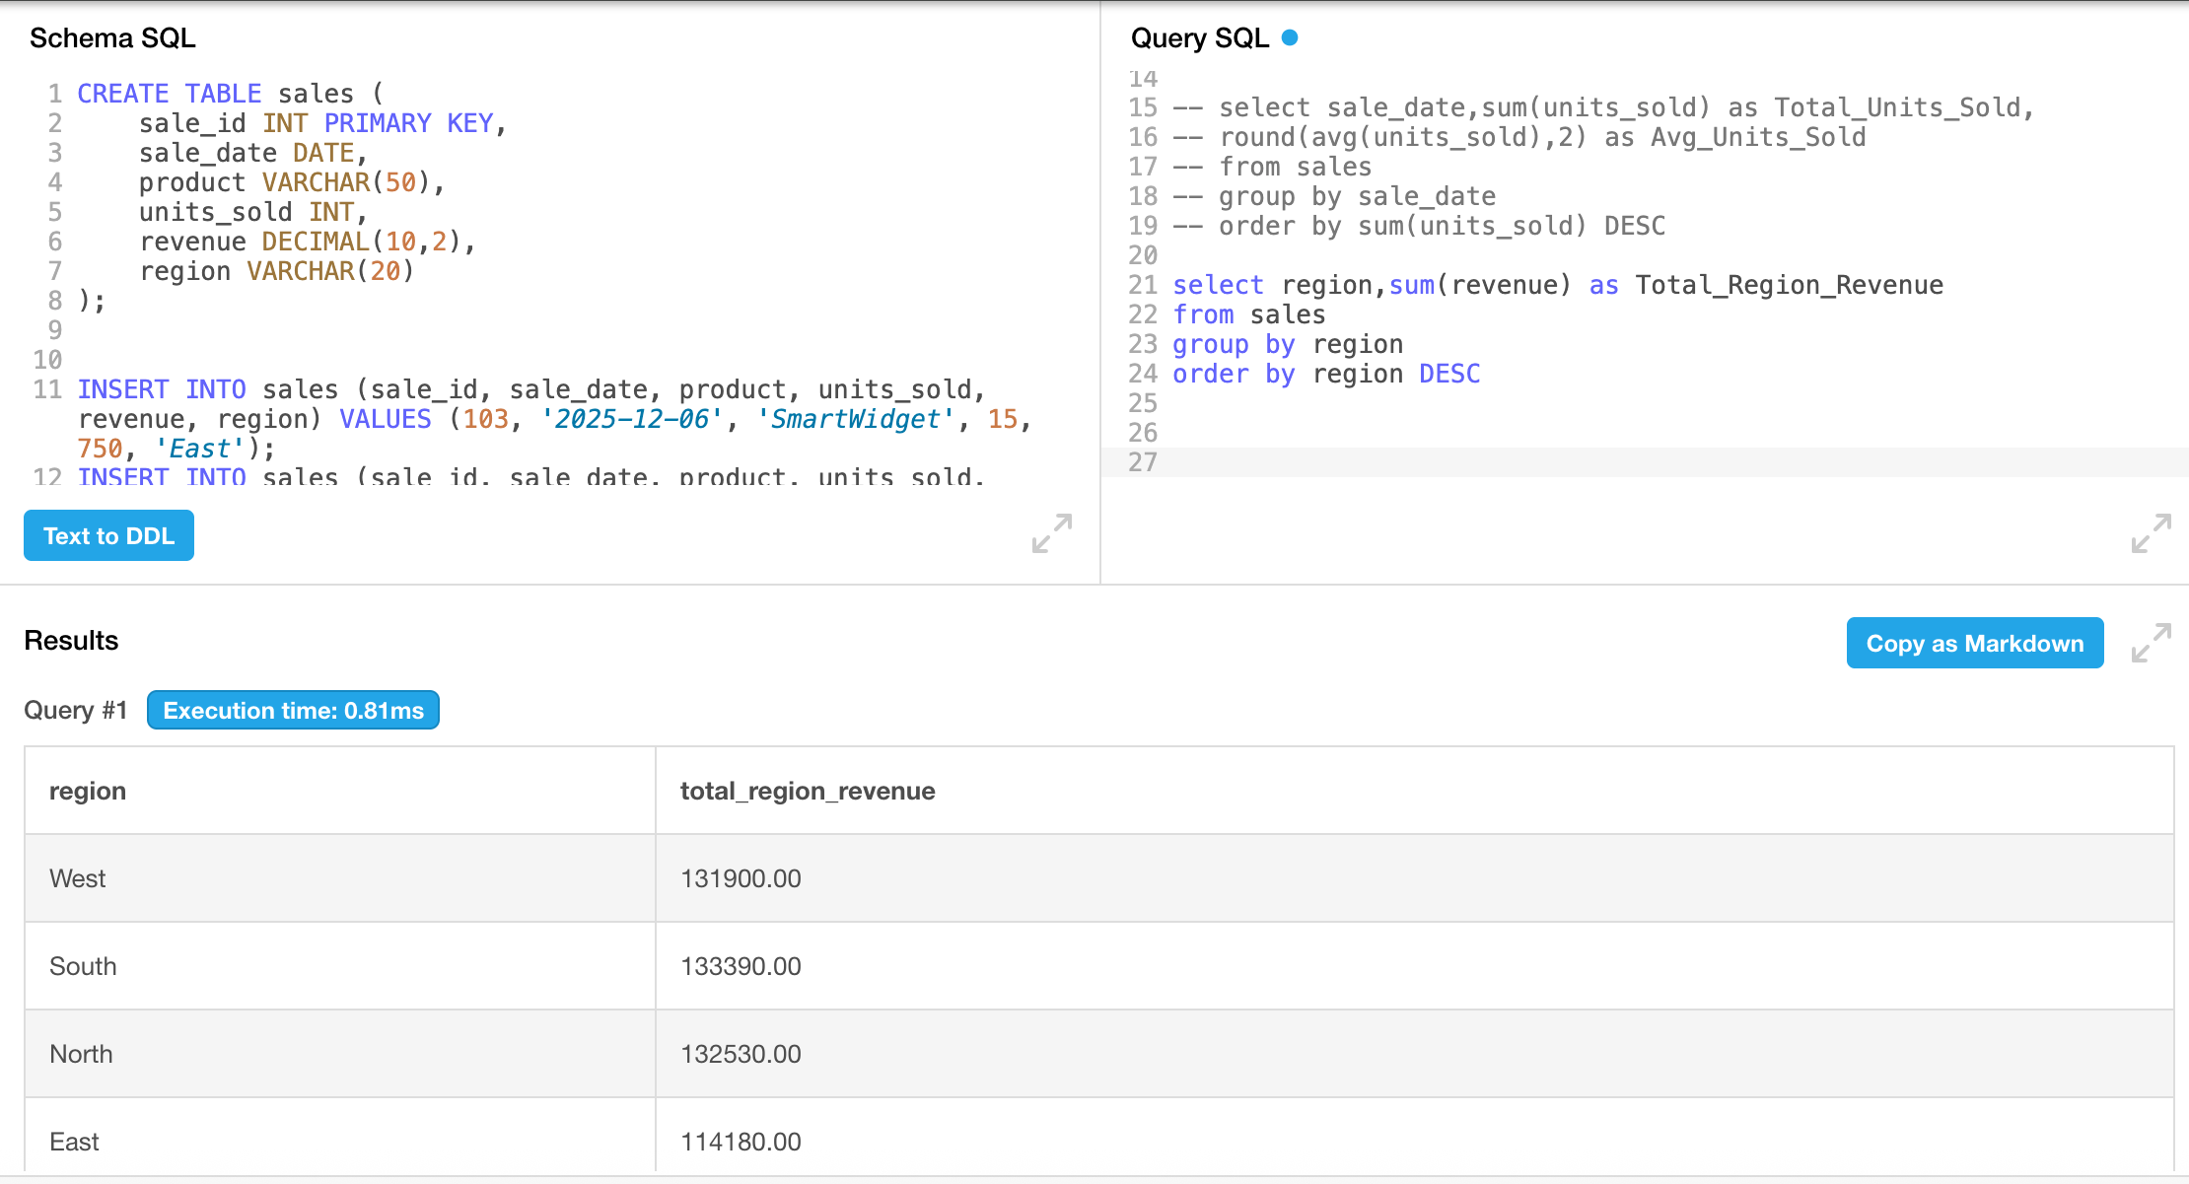The image size is (2189, 1184).
Task: Select the region column header
Action: [x=87, y=790]
